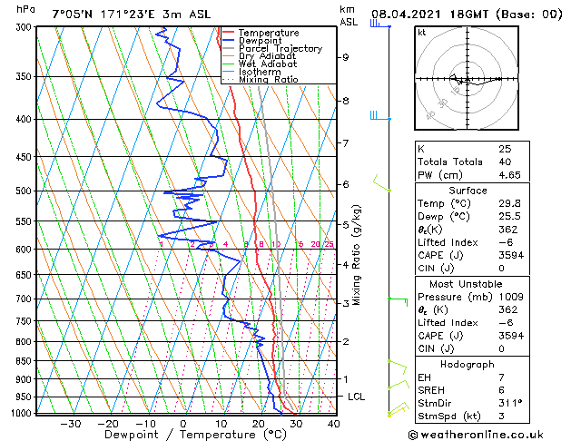Viewport: 571px width, 441px height.
Task: Click the red Temperature legend line
Action: 228,33
